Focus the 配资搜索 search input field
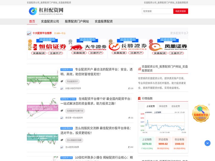The width and height of the screenshot is (215, 161). click(158, 11)
